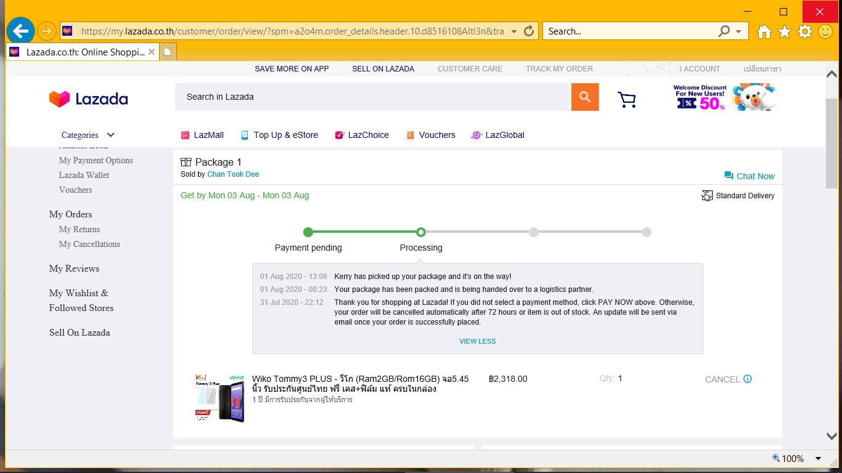Open My Orders in sidebar
Viewport: 842px width, 473px height.
coord(71,214)
